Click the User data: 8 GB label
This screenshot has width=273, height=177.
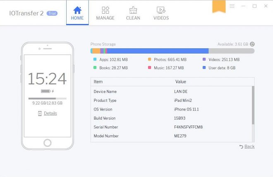tap(222, 68)
